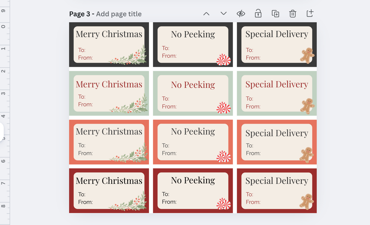Move Page 3 up using the chevron
Screen dimensions: 370x225
coord(206,14)
